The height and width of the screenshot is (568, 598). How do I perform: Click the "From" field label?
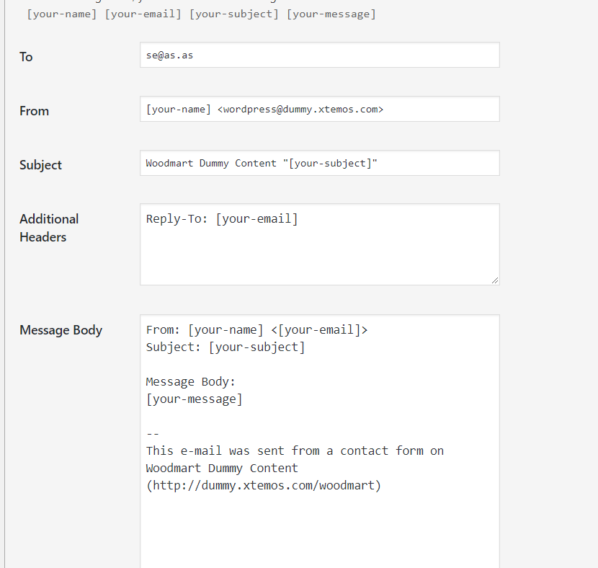click(34, 111)
